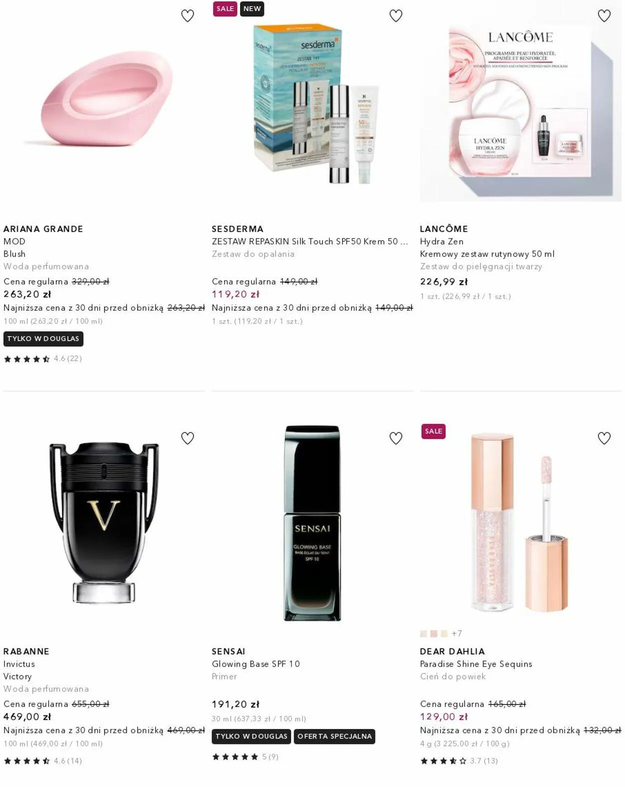Click the OFERTA SPECJALNA label
The image size is (625, 787).
pyautogui.click(x=334, y=736)
